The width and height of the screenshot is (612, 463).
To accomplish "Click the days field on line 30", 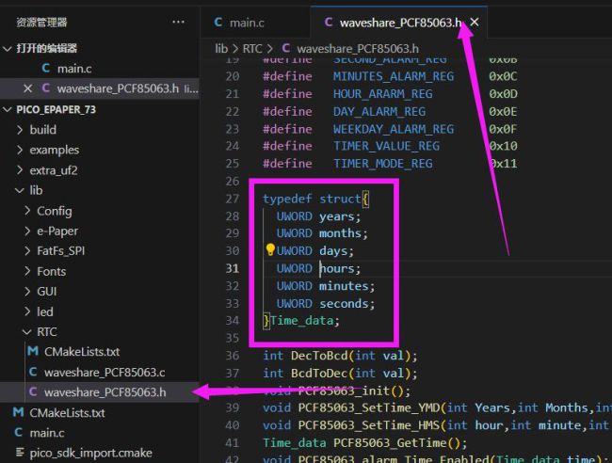I will [333, 251].
